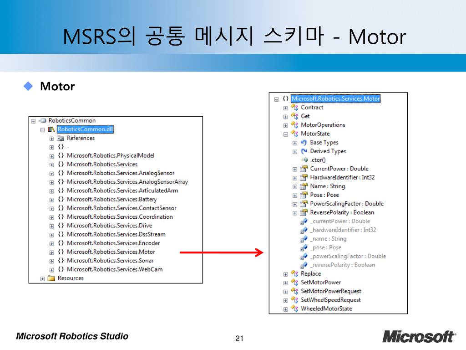Viewport: 466px width, 350px height.
Task: Expand the CurrentPower : Double node
Action: point(295,170)
